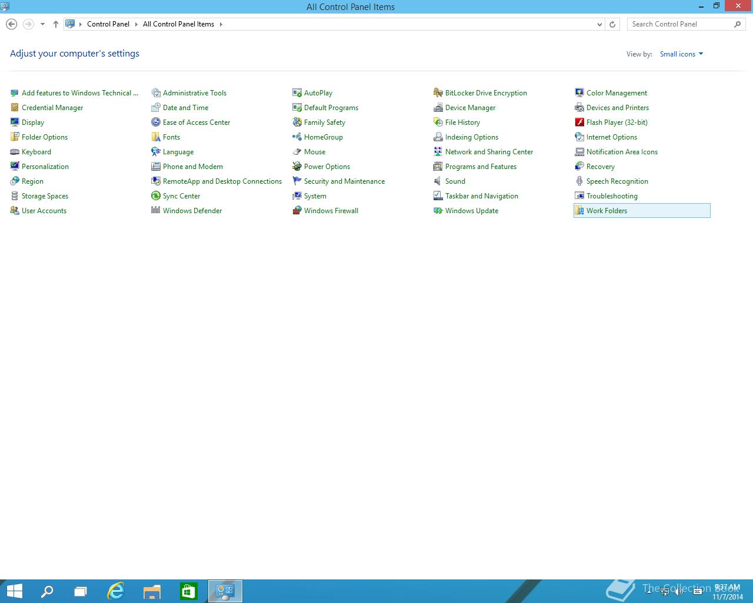The image size is (753, 603).
Task: Click the Windows Defender icon
Action: click(156, 211)
